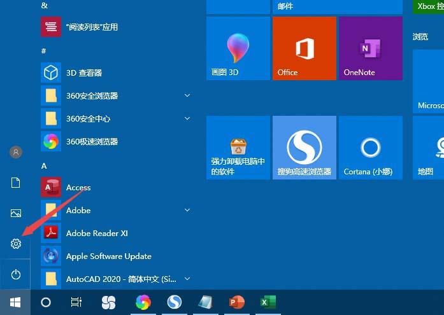
Task: Open the Pictures icon in Start sidebar
Action: 16,213
